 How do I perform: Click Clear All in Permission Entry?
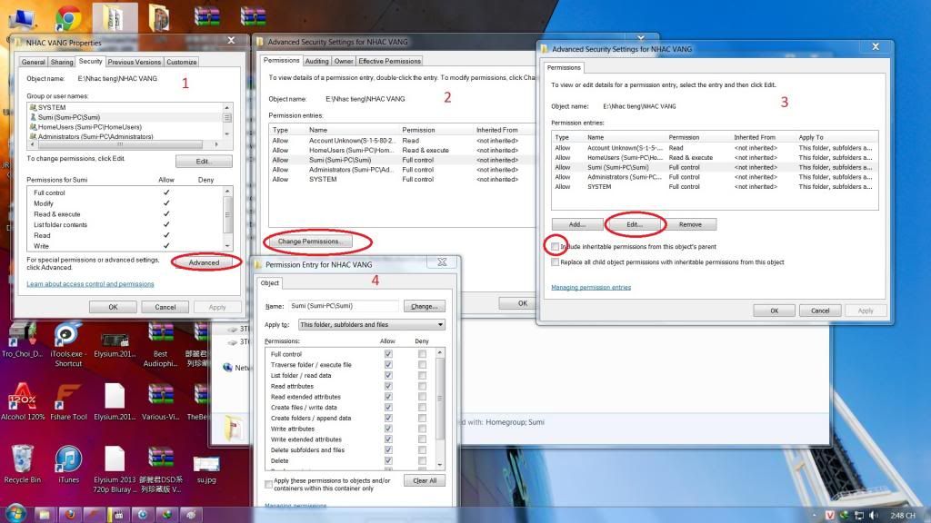tap(425, 480)
